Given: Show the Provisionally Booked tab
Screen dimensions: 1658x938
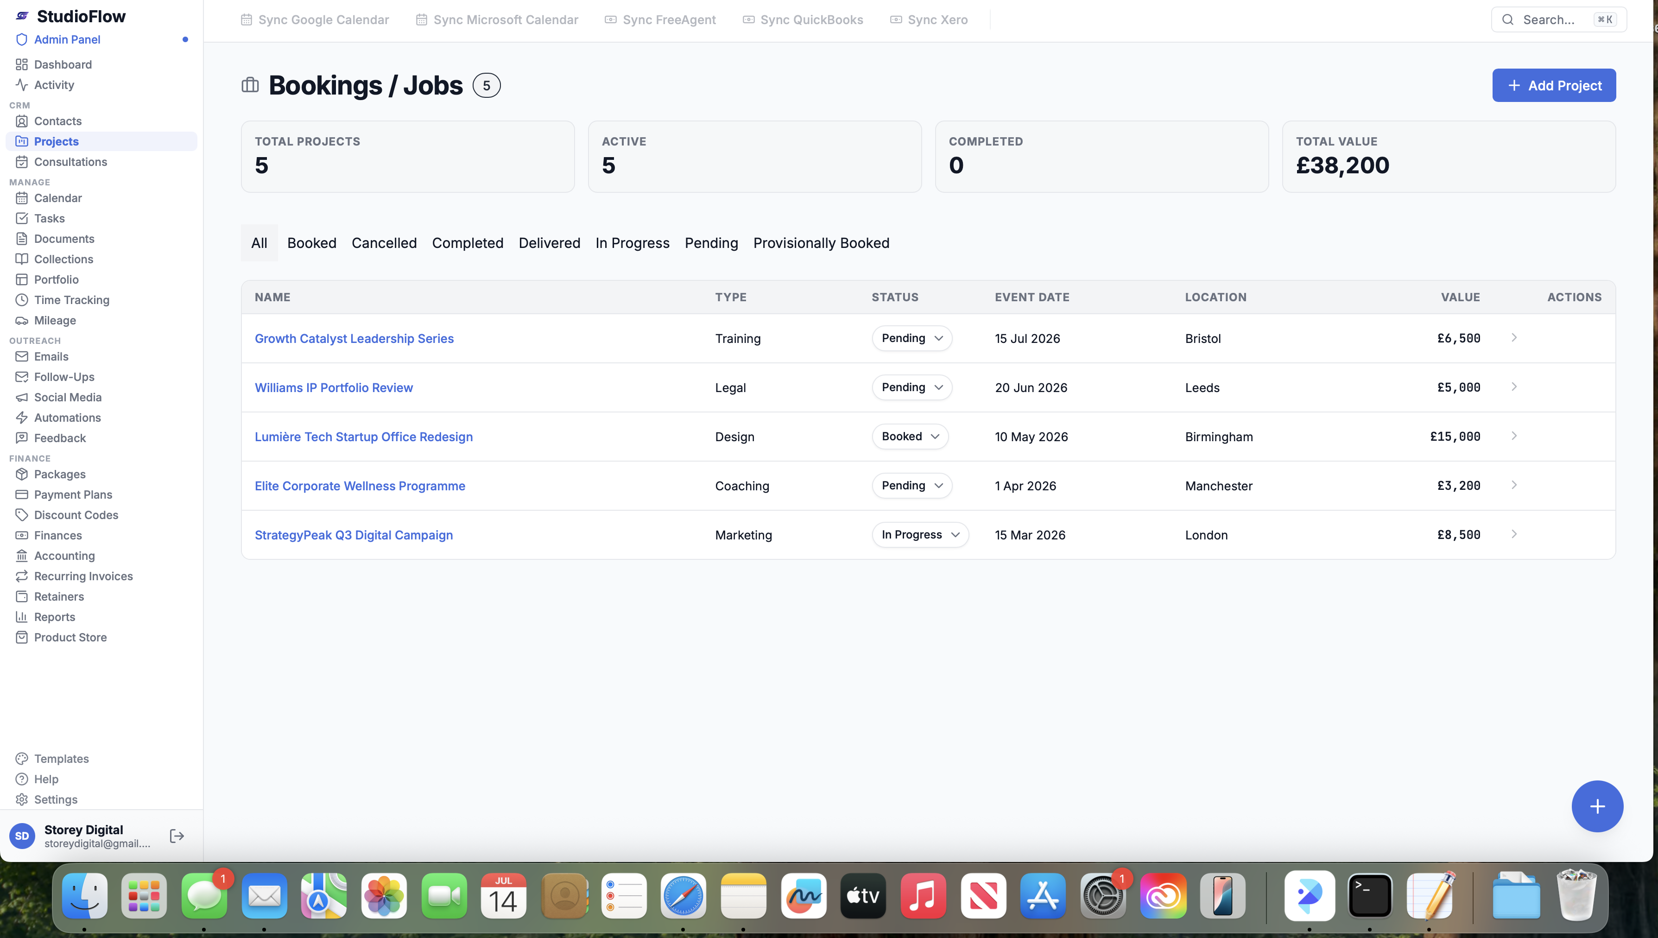Looking at the screenshot, I should pos(821,243).
